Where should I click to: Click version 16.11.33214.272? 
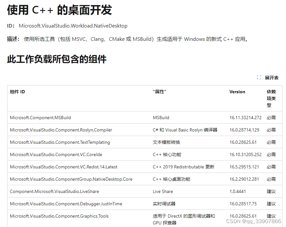tap(246, 118)
